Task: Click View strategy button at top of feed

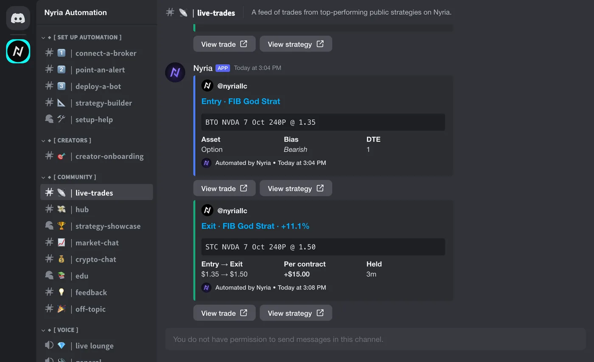Action: coord(296,44)
